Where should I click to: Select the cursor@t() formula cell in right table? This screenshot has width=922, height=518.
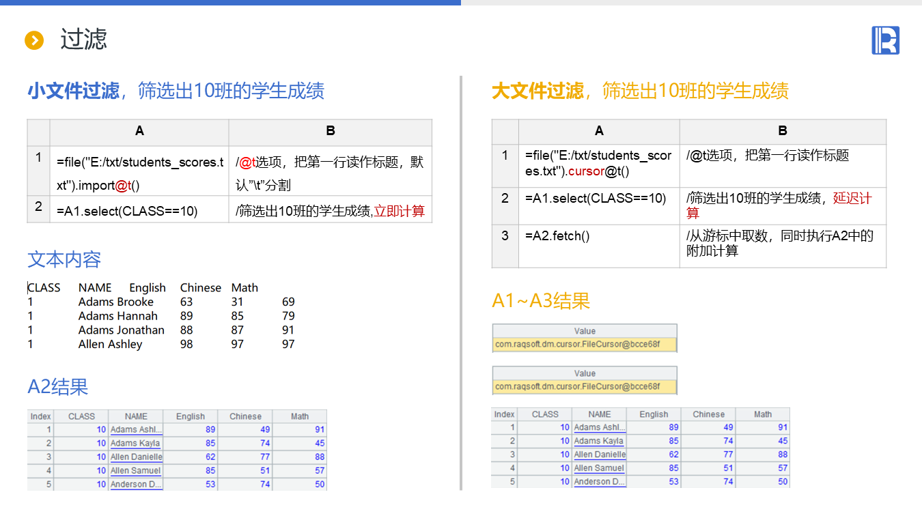tap(598, 164)
